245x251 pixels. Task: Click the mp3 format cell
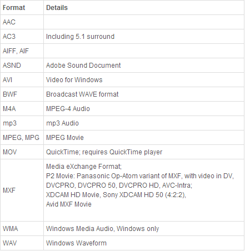pos(22,123)
